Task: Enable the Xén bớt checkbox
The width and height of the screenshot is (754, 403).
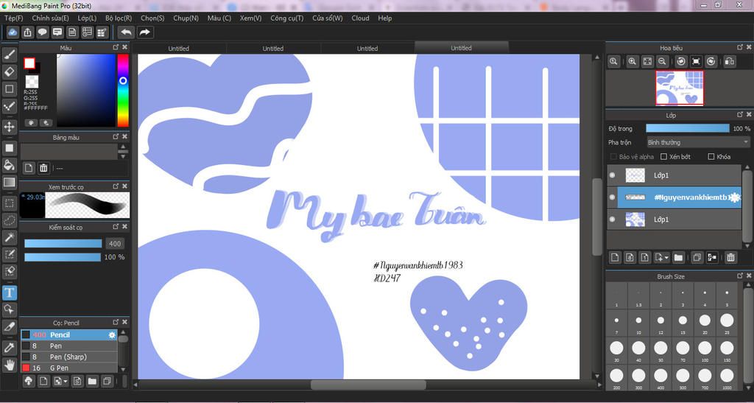Action: (x=664, y=157)
